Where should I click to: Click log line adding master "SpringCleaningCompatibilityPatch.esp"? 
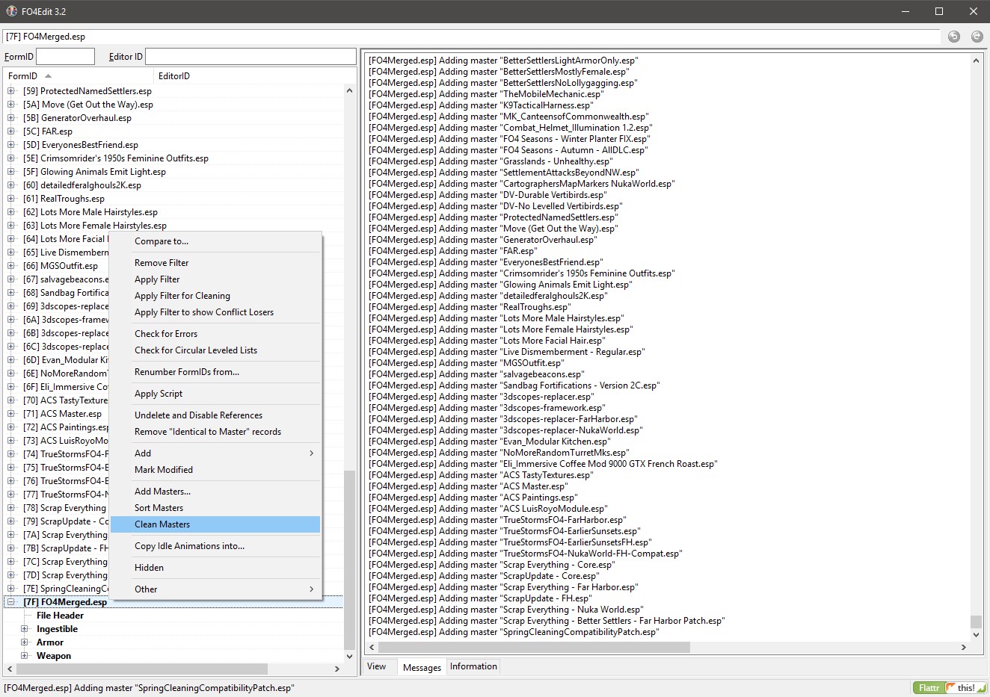514,632
